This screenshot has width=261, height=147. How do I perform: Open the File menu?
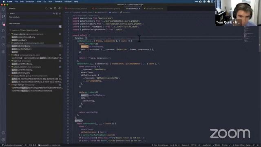pyautogui.click(x=16, y=2)
